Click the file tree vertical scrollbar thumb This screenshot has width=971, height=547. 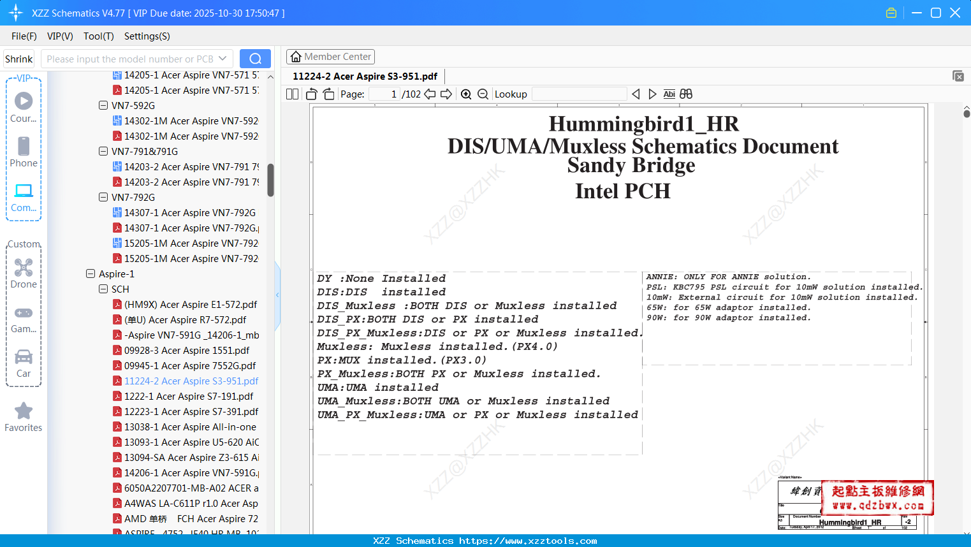[270, 180]
